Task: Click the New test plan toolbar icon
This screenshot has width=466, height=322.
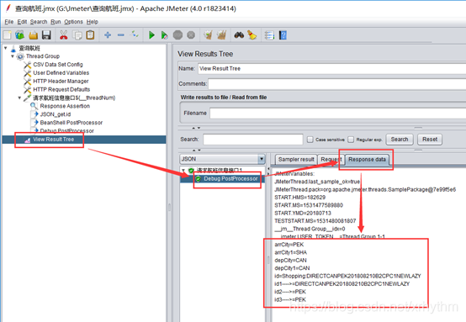Action: 7,35
